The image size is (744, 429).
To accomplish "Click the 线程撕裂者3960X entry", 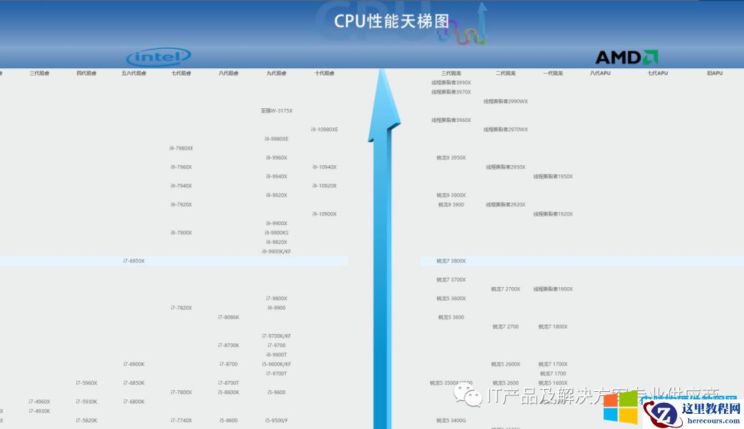I will 451,120.
